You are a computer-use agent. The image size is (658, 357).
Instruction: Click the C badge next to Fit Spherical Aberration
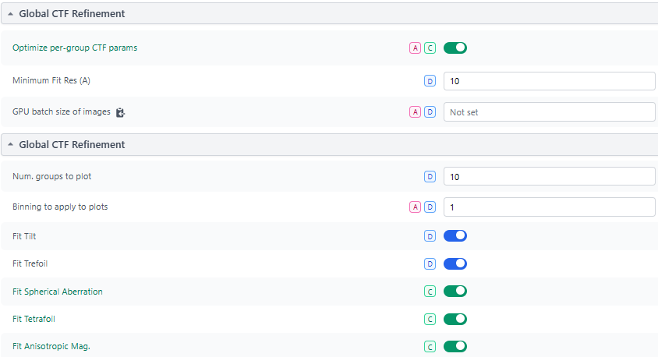coord(430,292)
